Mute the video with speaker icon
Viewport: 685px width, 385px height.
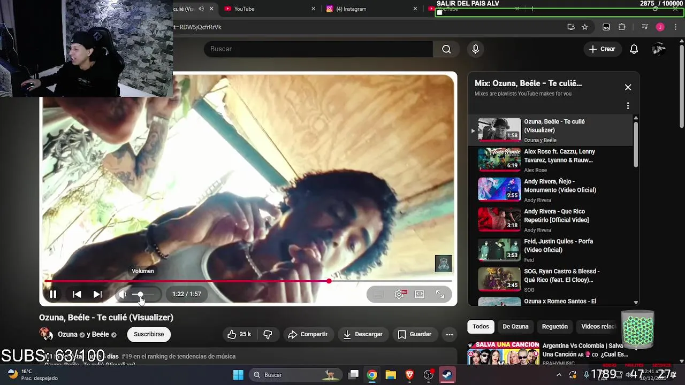pos(123,294)
